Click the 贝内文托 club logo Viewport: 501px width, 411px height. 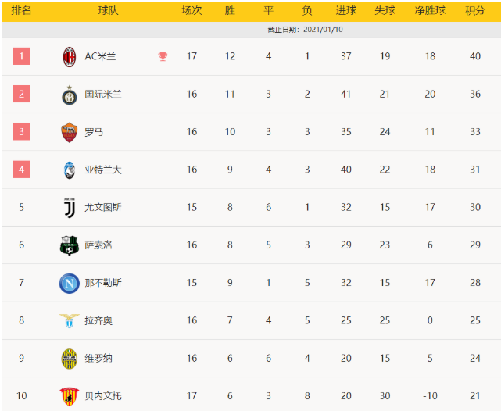pyautogui.click(x=70, y=395)
